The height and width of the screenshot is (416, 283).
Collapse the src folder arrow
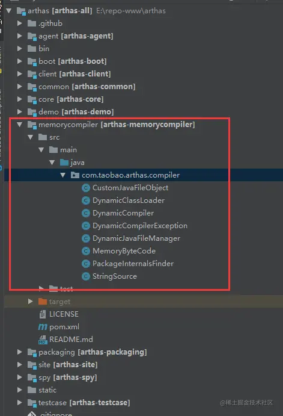pos(31,137)
